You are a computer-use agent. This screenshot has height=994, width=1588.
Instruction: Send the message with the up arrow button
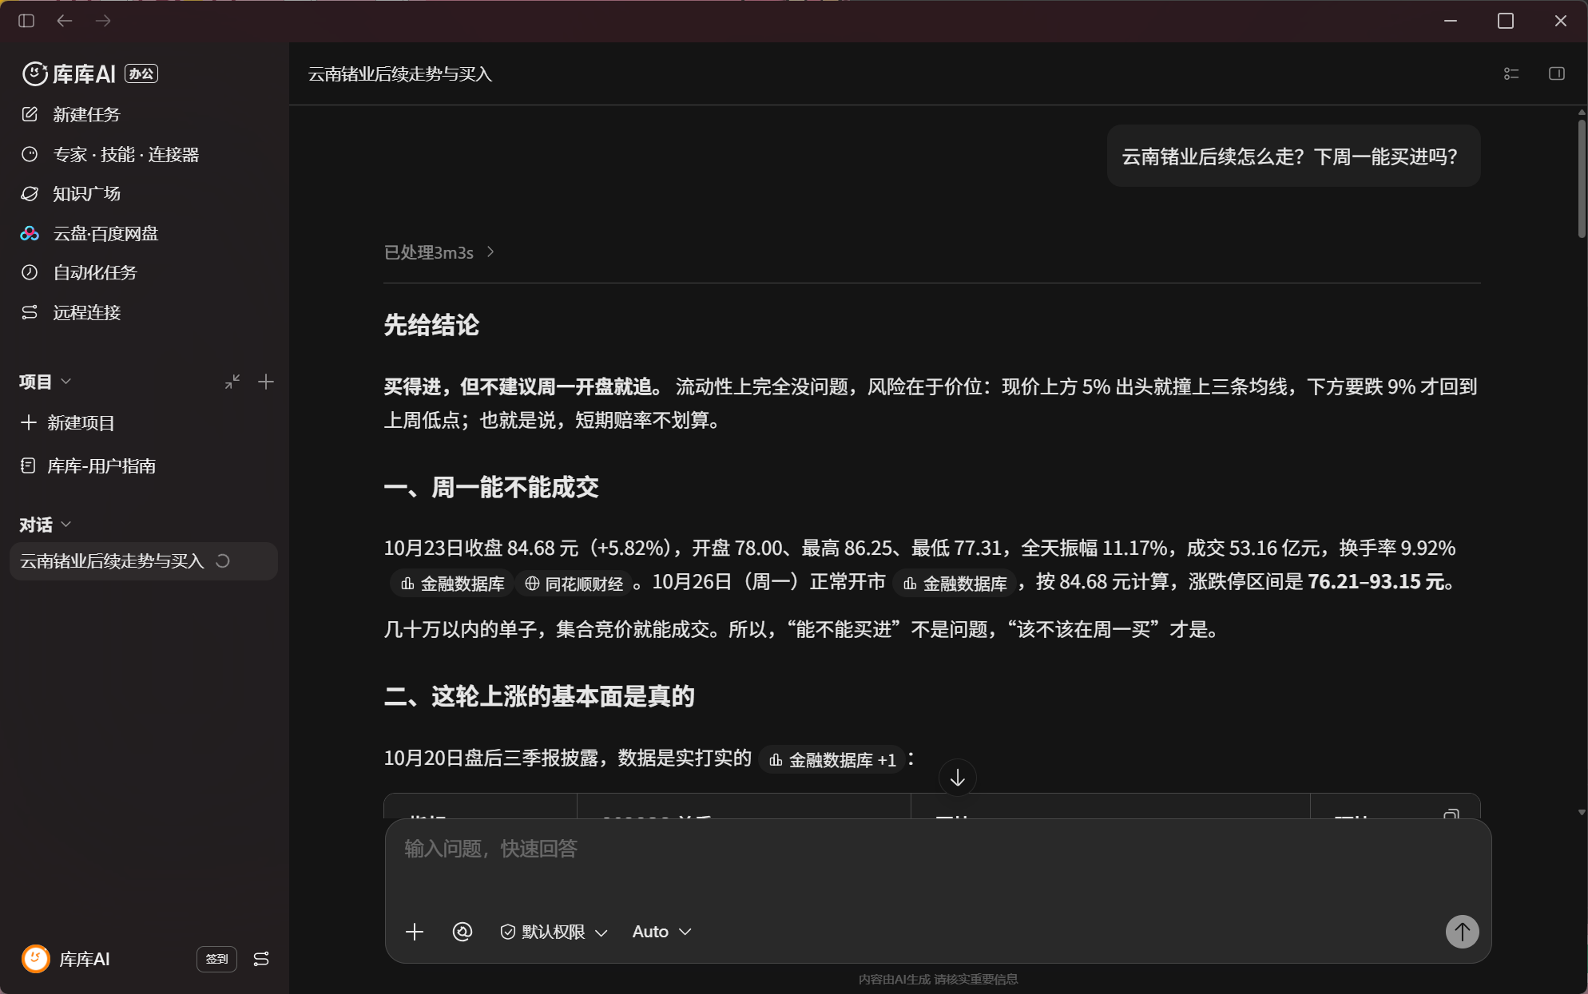pyautogui.click(x=1463, y=932)
